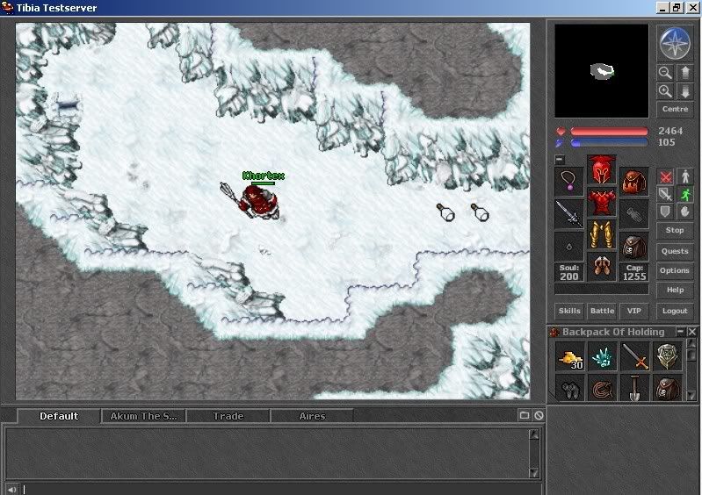Focus the chat text input field
The height and width of the screenshot is (495, 702).
[x=282, y=490]
